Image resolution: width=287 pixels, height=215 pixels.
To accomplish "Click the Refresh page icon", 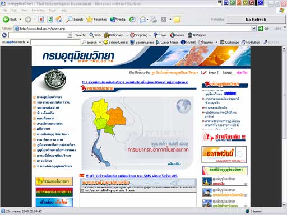I will (x=50, y=20).
